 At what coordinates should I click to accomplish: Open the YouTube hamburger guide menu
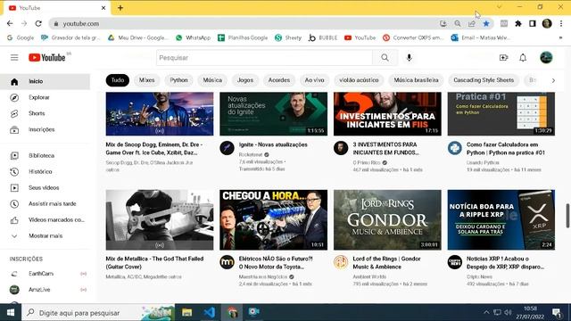(x=14, y=57)
